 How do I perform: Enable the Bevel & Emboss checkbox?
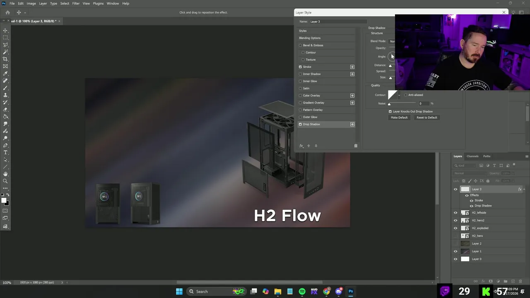coord(301,45)
